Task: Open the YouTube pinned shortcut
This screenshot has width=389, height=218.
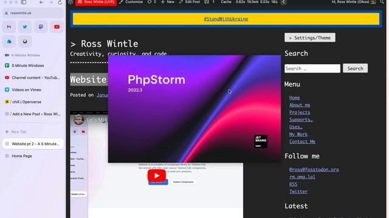Action: tap(57, 27)
